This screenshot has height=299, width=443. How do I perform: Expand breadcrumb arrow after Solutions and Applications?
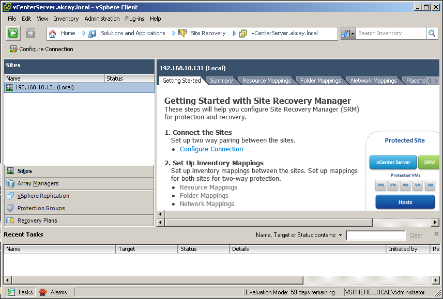tap(174, 34)
